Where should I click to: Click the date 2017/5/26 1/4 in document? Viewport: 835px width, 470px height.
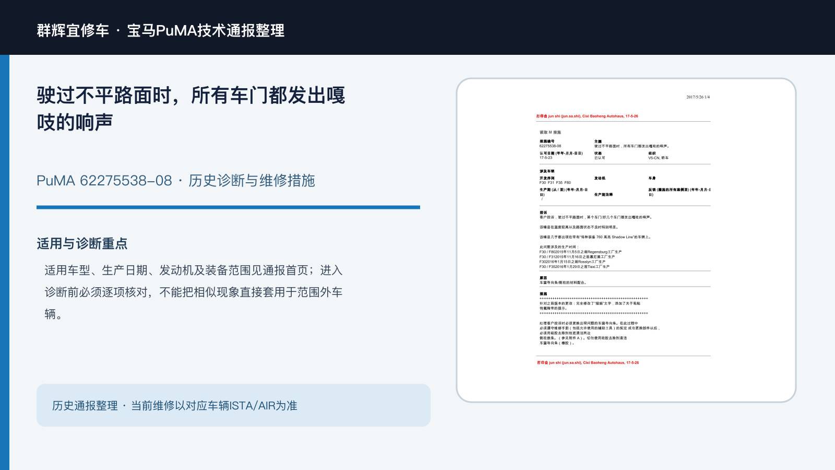[698, 97]
